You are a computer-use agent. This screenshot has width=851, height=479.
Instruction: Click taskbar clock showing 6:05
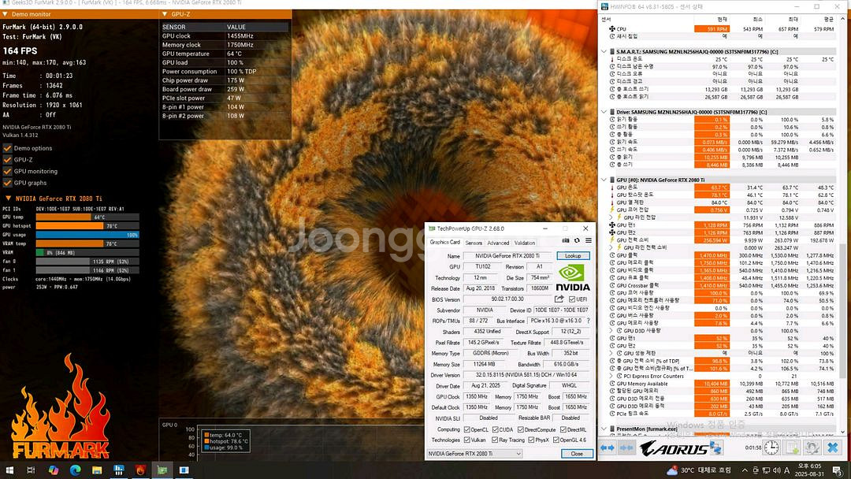[x=810, y=470]
